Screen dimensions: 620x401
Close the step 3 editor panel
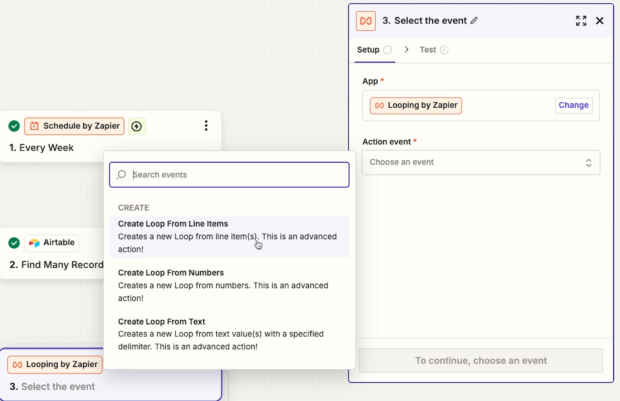pos(600,21)
